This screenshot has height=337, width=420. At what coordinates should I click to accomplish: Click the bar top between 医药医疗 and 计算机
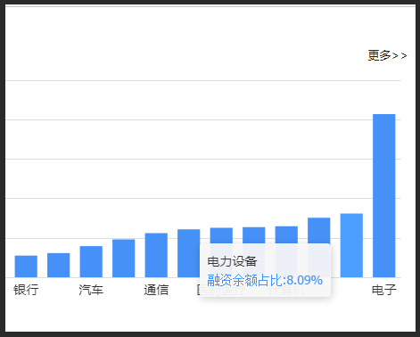pos(254,235)
